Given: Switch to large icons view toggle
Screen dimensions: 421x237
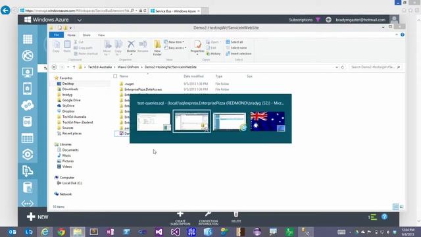Looking at the screenshot, I should point(401,207).
